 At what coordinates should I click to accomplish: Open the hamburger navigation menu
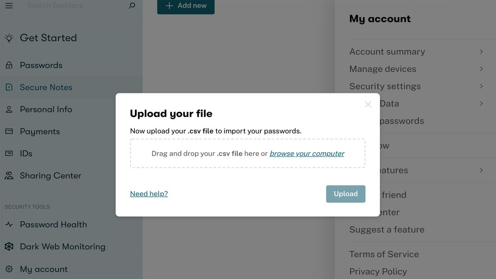click(9, 5)
